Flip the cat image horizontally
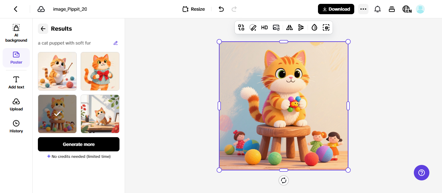 click(289, 27)
